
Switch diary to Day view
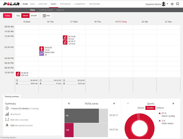point(18,15)
